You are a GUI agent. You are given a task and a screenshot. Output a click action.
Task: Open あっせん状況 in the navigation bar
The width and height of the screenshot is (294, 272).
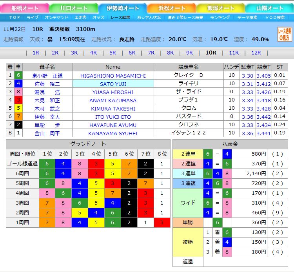point(149,17)
